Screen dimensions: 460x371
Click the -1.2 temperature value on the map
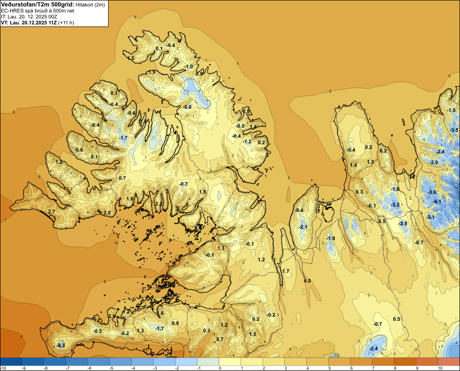pyautogui.click(x=247, y=141)
